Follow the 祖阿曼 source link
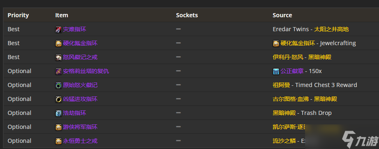The height and width of the screenshot is (149, 379). 281,85
